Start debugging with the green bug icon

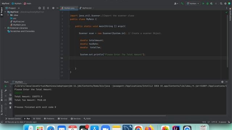(207, 4)
